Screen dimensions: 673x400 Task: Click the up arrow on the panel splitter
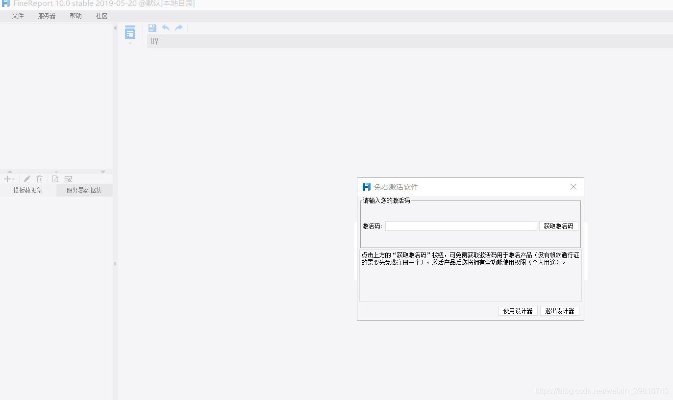10,172
